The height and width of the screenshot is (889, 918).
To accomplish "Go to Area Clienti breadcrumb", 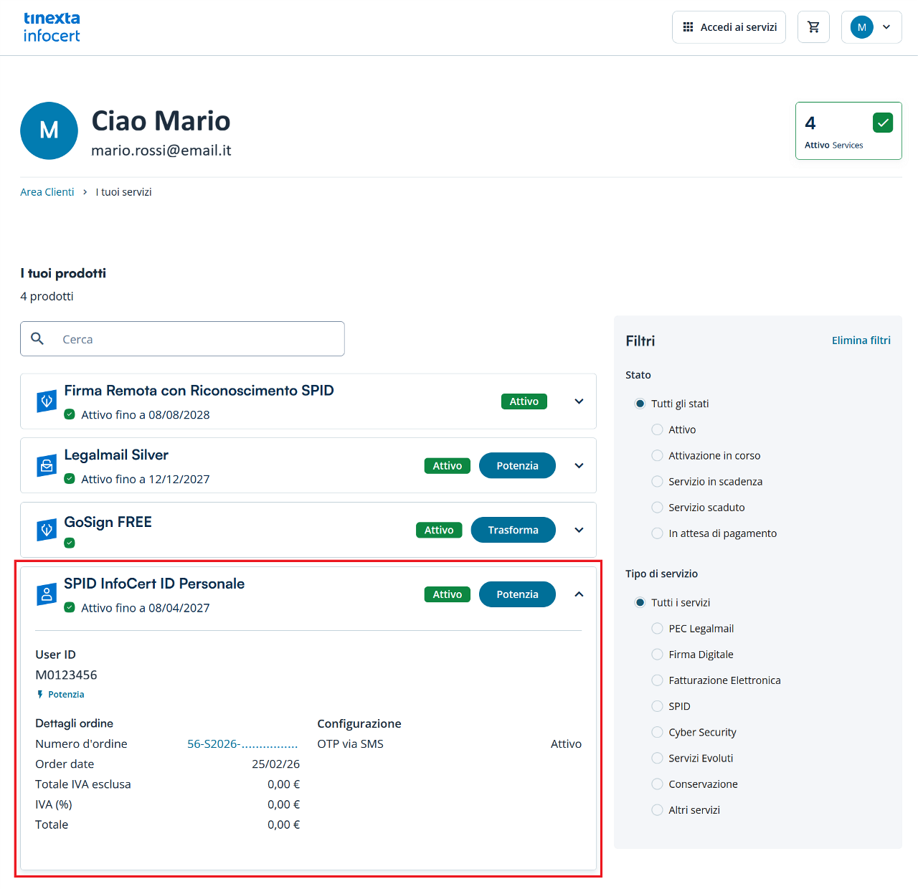I will click(47, 192).
